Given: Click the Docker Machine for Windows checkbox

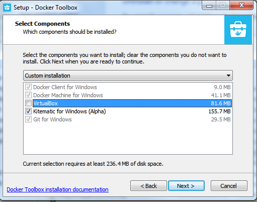Looking at the screenshot, I should [28, 95].
